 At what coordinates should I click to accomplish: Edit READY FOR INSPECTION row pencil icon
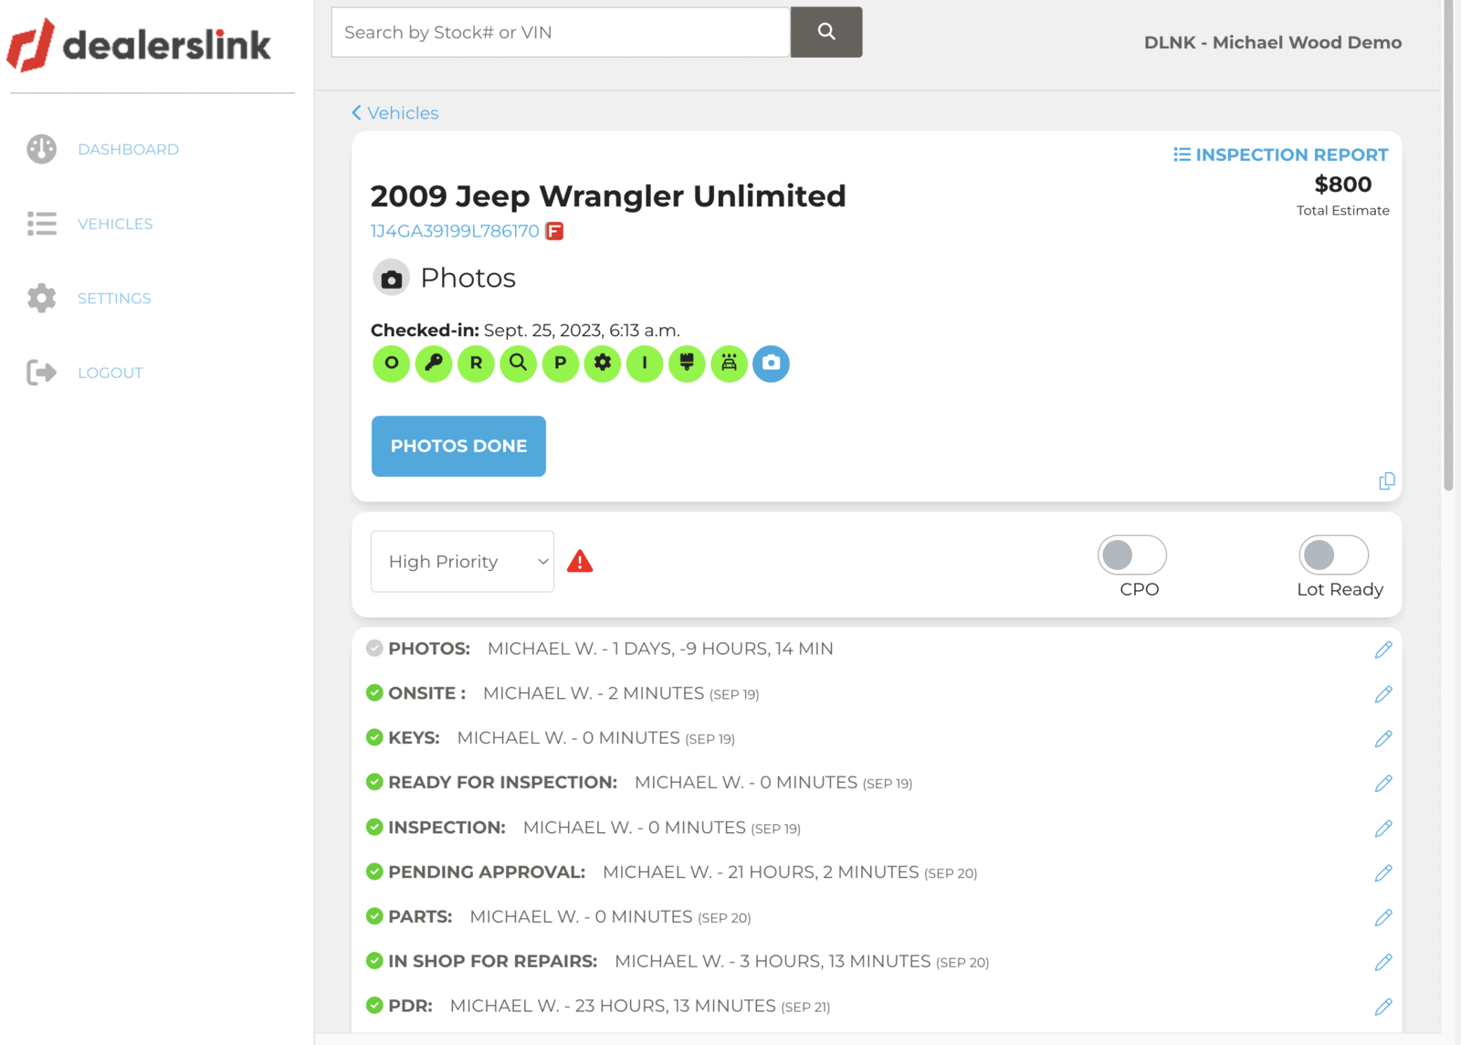tap(1383, 783)
